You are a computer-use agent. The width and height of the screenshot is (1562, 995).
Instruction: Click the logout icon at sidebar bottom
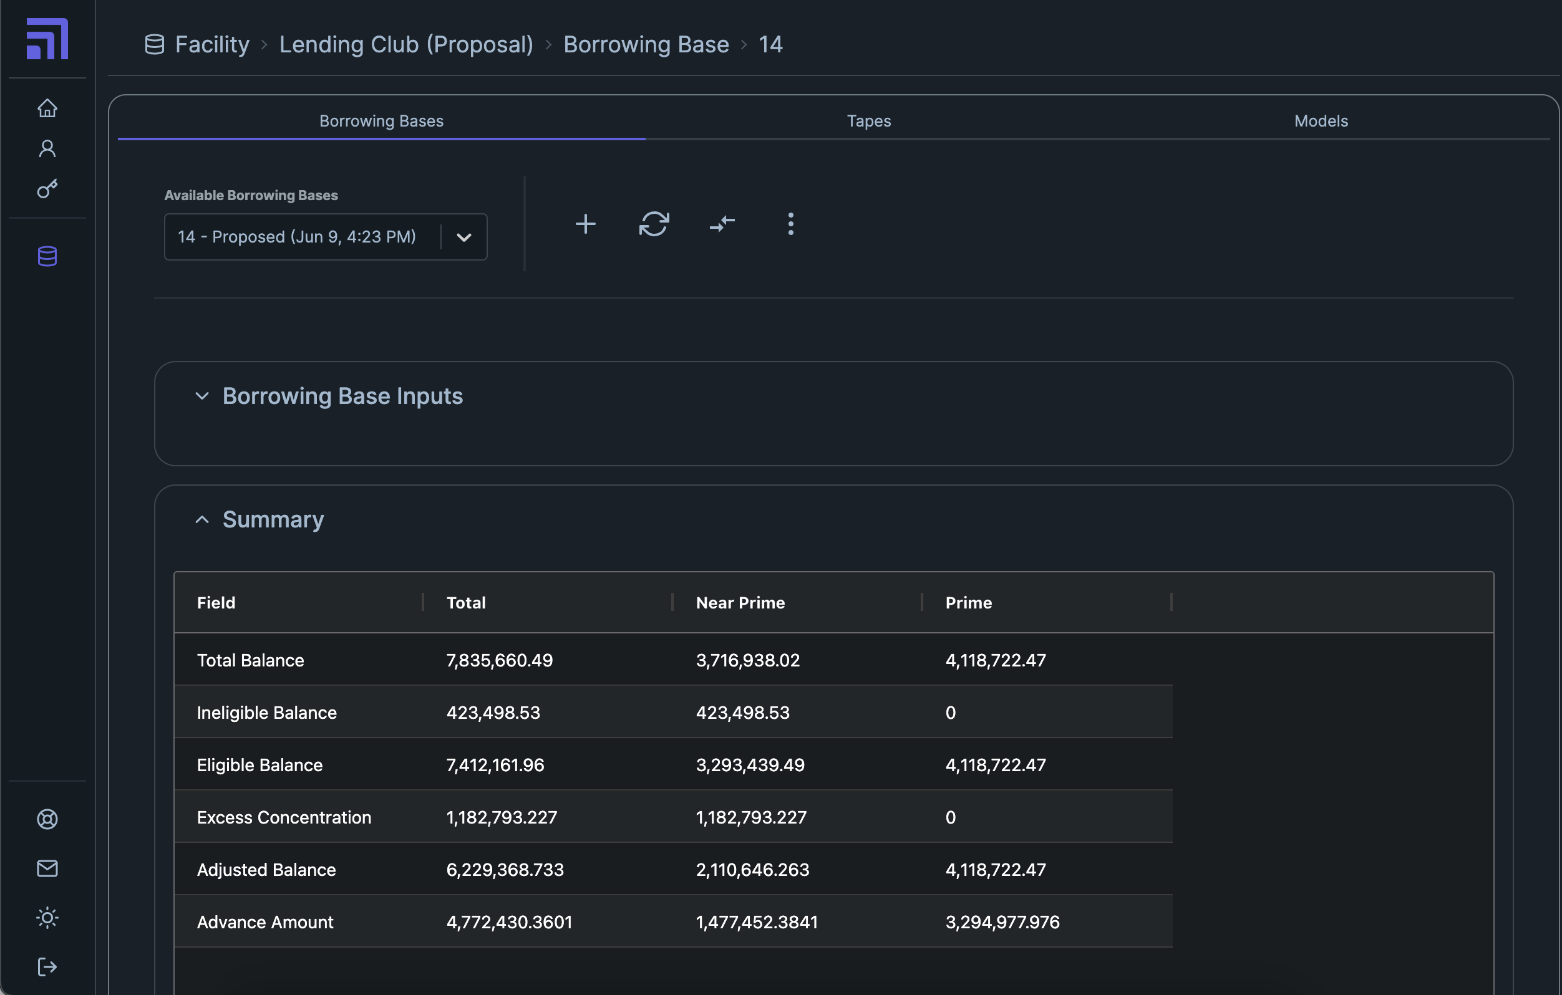pos(47,966)
